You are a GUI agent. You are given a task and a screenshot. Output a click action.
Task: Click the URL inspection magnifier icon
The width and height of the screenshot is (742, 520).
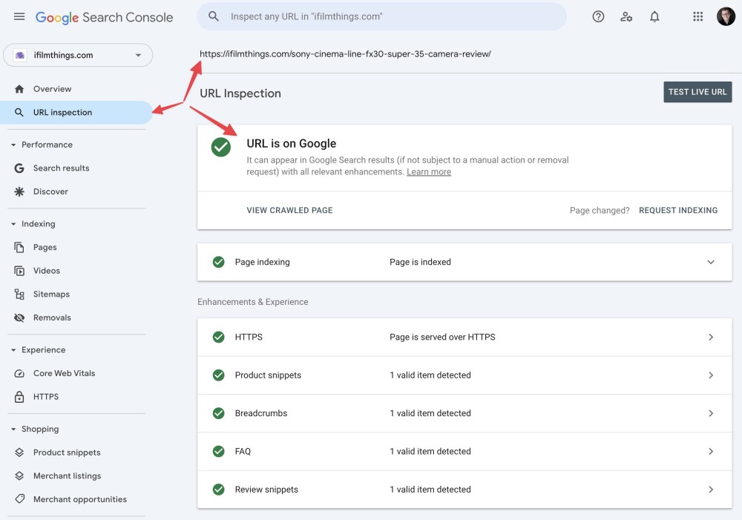19,113
